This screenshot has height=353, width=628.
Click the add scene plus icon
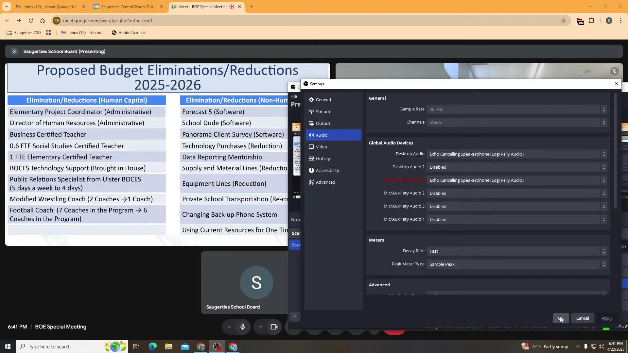(295, 316)
